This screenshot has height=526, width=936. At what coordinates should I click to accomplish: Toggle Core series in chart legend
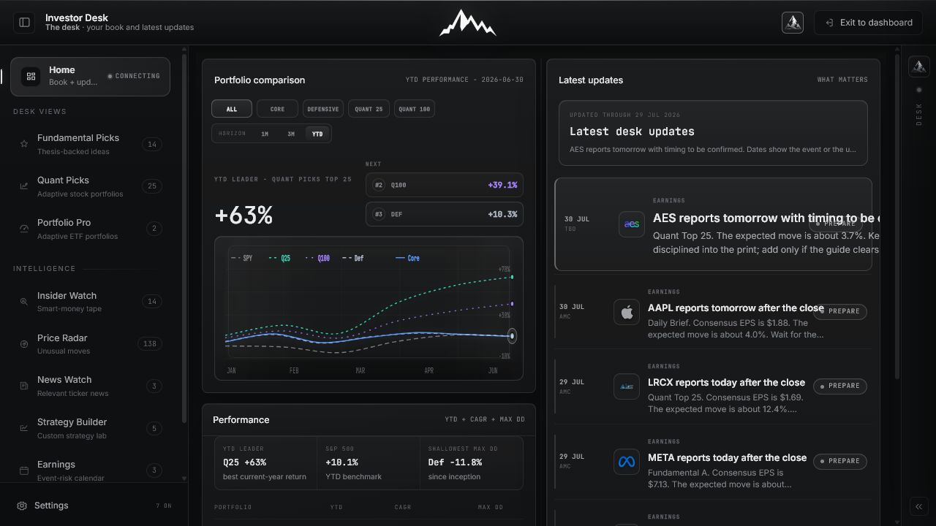pyautogui.click(x=407, y=258)
